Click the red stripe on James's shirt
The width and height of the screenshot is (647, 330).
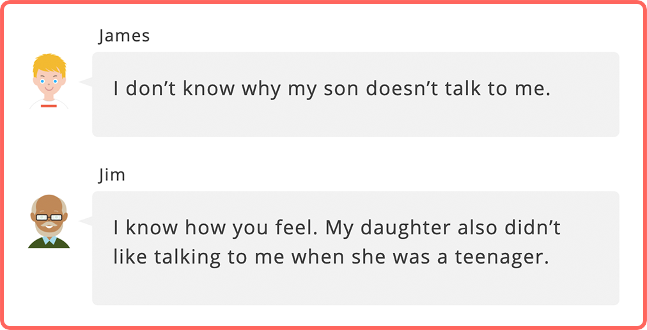(49, 106)
